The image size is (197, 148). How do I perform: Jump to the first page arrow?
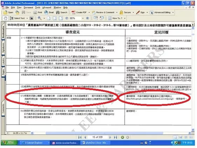pyautogui.click(x=80, y=137)
